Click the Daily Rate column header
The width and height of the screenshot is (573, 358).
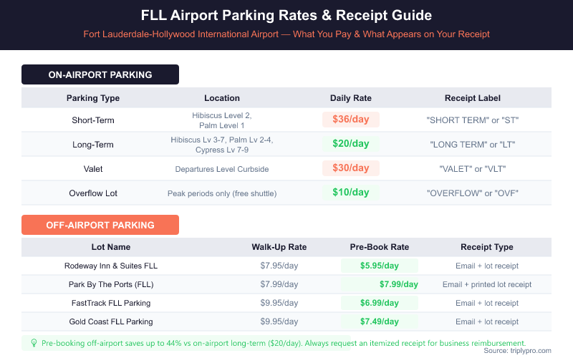(x=350, y=98)
